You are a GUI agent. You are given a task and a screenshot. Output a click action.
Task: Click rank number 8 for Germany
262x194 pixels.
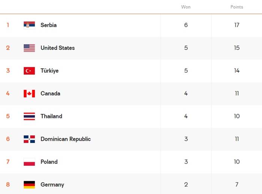point(8,185)
